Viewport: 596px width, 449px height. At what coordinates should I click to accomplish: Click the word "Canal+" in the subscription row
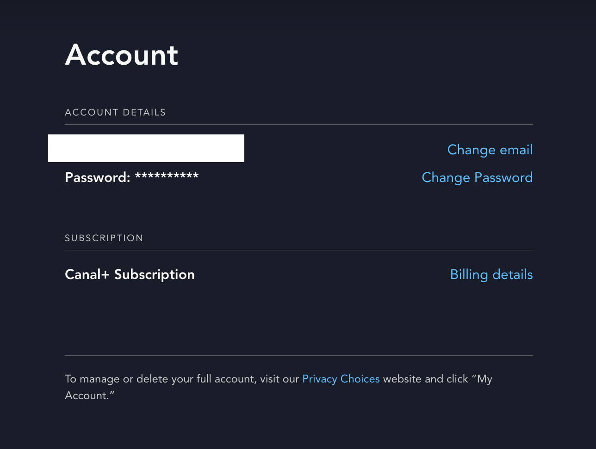87,274
